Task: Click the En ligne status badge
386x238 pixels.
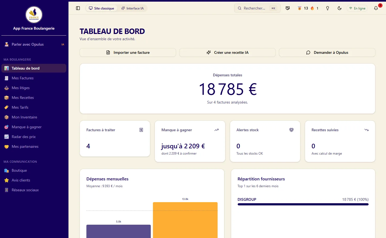Action: point(357,8)
